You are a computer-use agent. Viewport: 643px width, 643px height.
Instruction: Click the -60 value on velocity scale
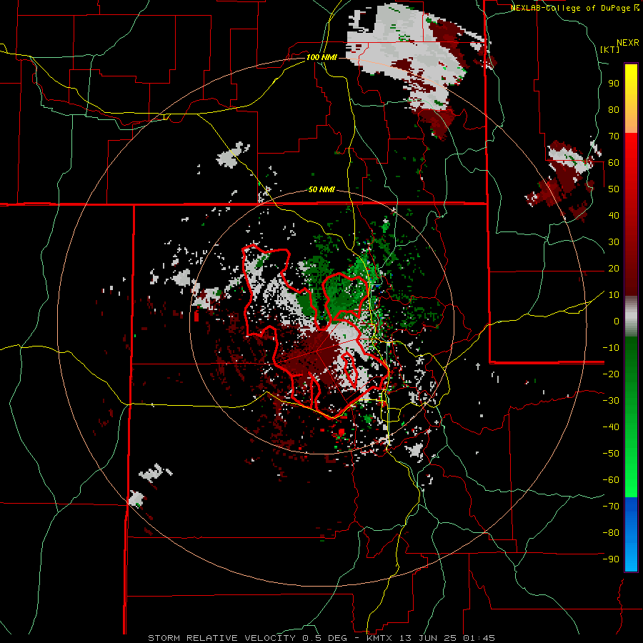tap(611, 480)
